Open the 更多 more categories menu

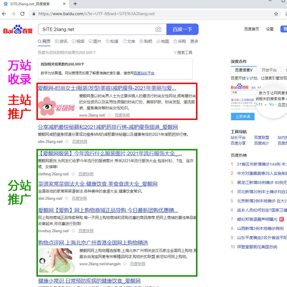click(x=194, y=41)
